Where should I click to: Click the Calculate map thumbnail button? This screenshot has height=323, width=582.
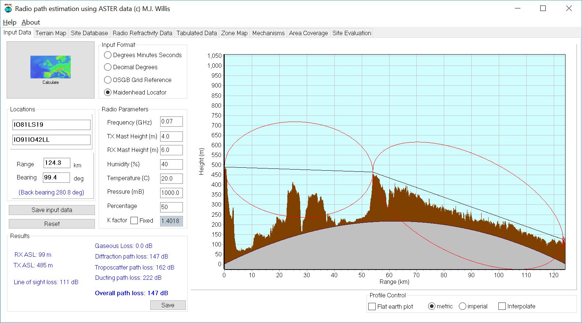point(51,70)
